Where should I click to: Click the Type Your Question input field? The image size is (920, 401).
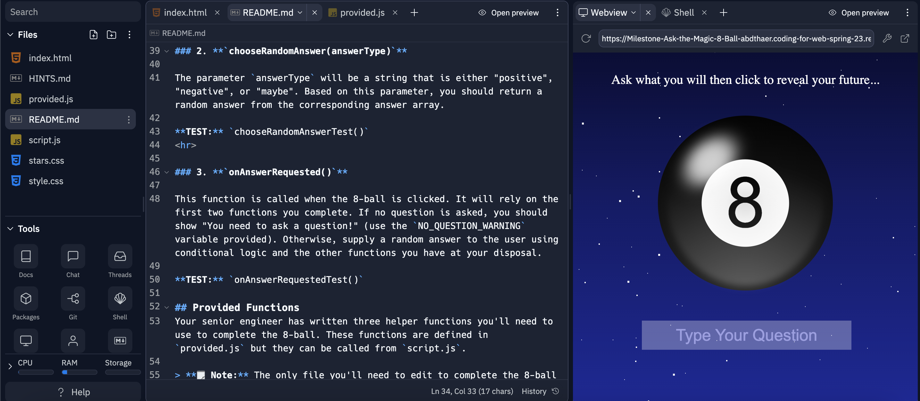click(x=746, y=335)
